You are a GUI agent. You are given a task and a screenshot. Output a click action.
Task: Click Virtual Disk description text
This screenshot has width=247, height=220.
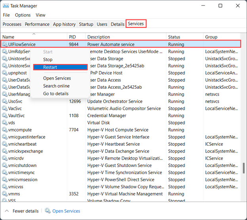click(x=99, y=122)
